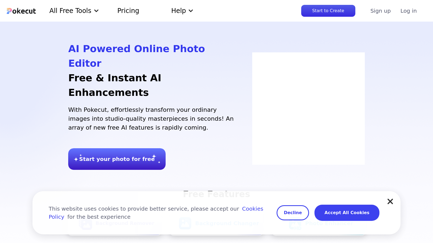Image resolution: width=433 pixels, height=243 pixels.
Task: Select Help in the navigation bar
Action: tap(179, 11)
